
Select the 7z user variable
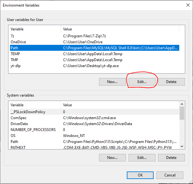(95, 36)
